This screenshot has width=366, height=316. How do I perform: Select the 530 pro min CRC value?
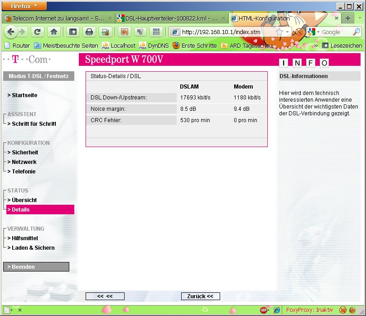[195, 120]
